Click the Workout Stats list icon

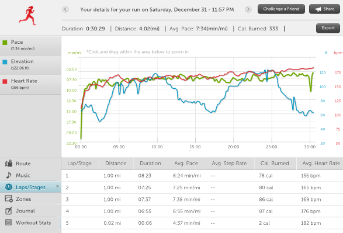pyautogui.click(x=8, y=222)
